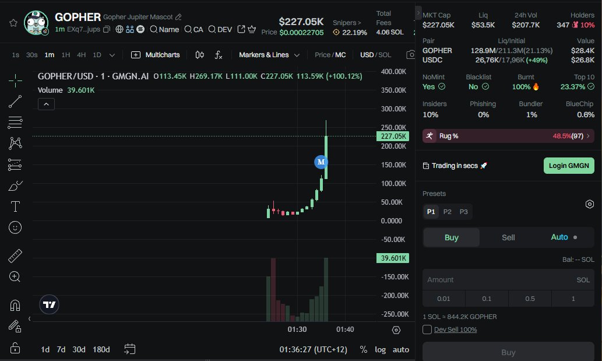Open presets settings hexagon icon

tap(589, 204)
